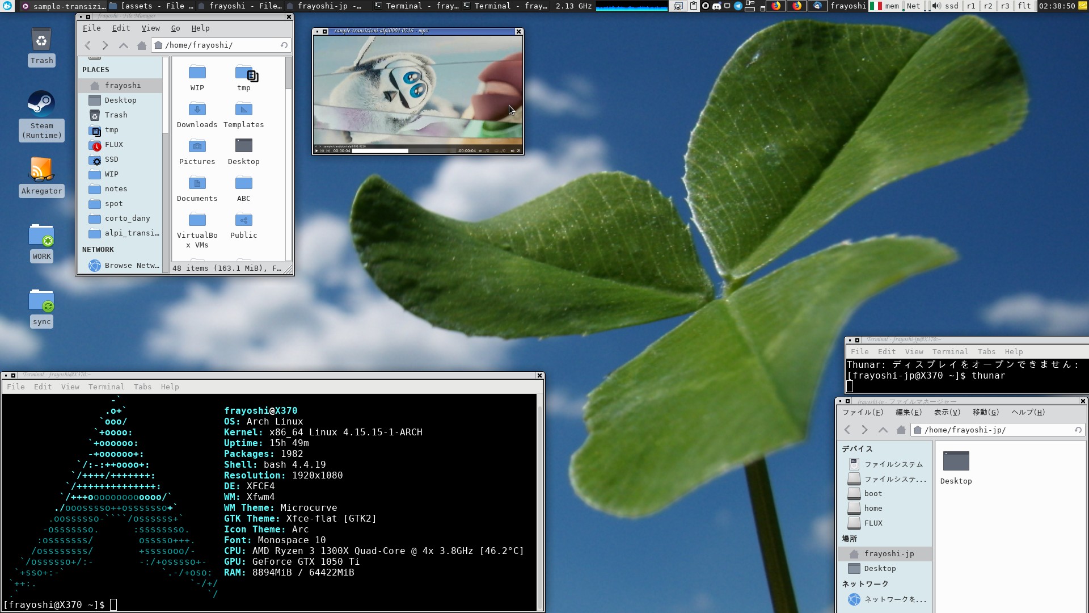Open Help menu in frayoshi file manager
1089x613 pixels.
[x=200, y=28]
